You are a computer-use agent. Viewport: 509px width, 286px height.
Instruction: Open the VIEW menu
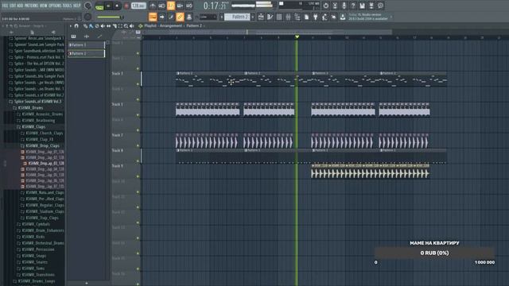pos(44,6)
